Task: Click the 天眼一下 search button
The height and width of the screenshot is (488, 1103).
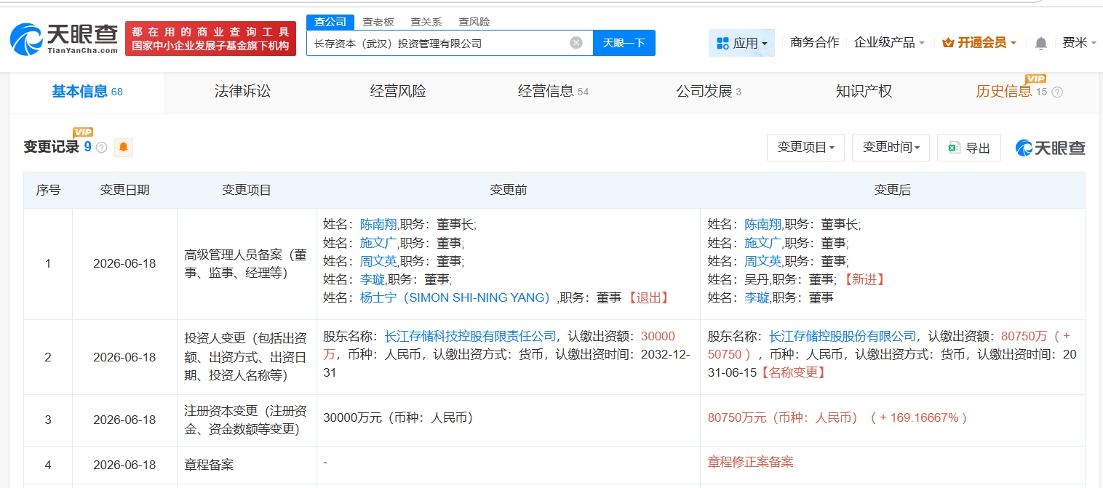Action: pyautogui.click(x=624, y=43)
